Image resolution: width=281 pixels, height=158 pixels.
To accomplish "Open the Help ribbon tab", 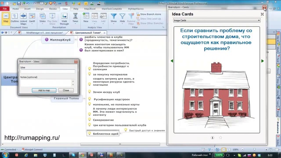I will pos(76,9).
